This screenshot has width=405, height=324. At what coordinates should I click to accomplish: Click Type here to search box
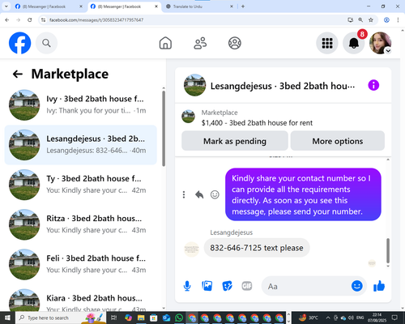61,318
